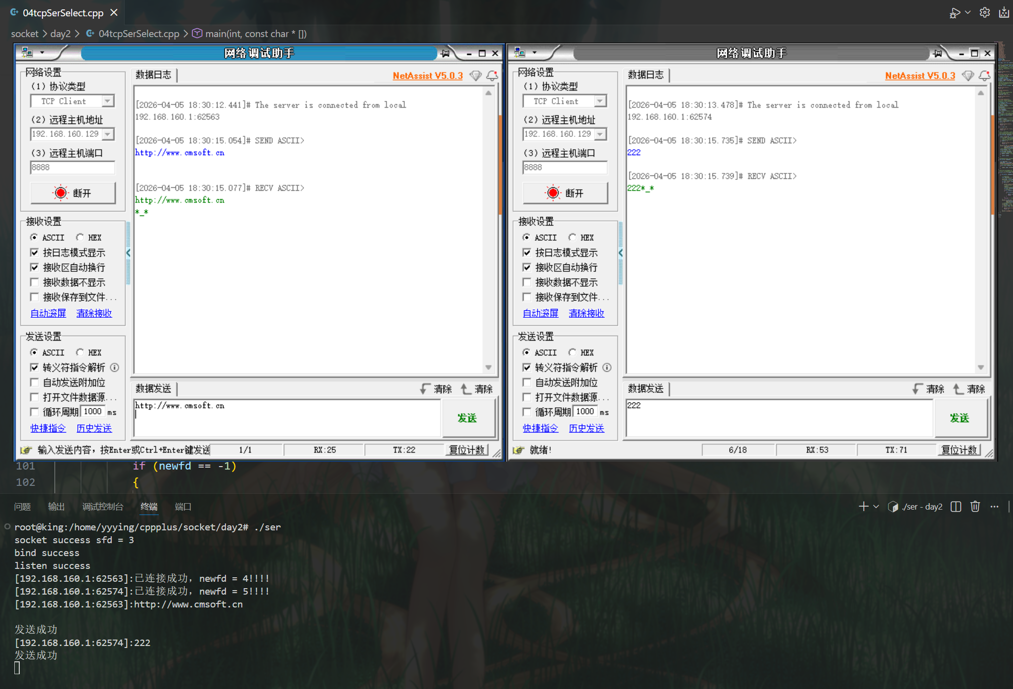Click remote port field in left window
The image size is (1013, 689).
(72, 167)
